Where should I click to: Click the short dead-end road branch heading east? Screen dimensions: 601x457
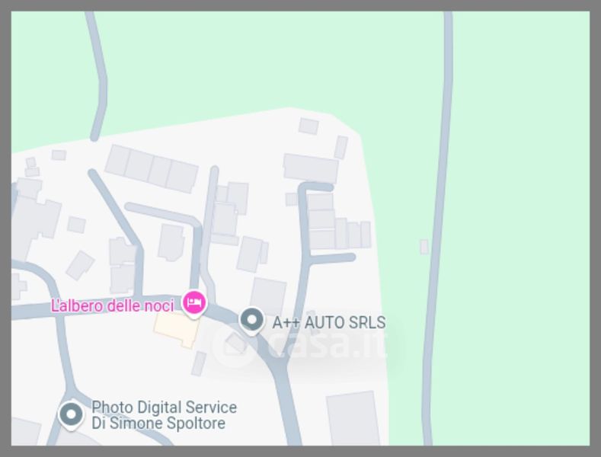[x=332, y=257]
